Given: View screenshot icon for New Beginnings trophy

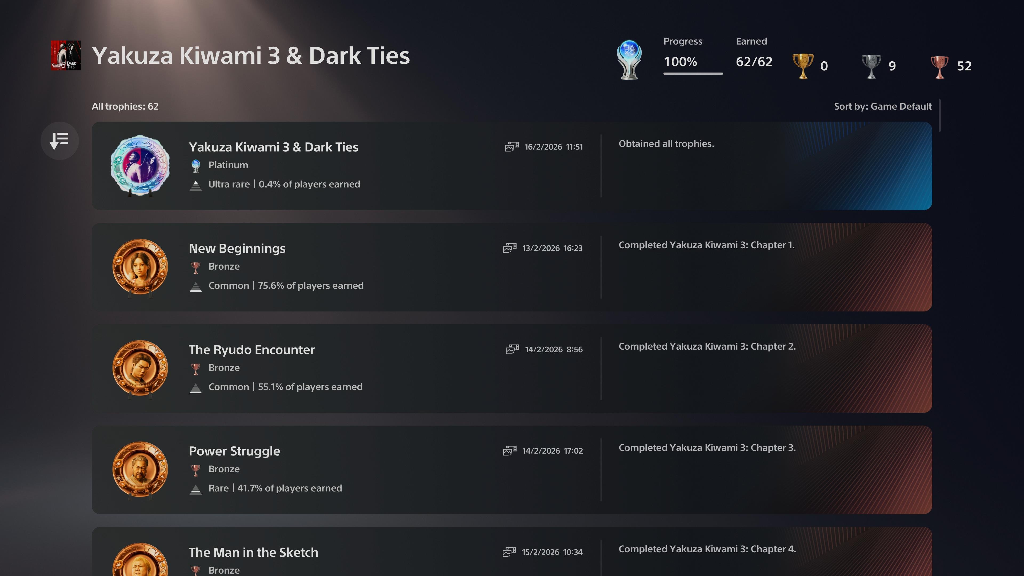Looking at the screenshot, I should pyautogui.click(x=510, y=248).
